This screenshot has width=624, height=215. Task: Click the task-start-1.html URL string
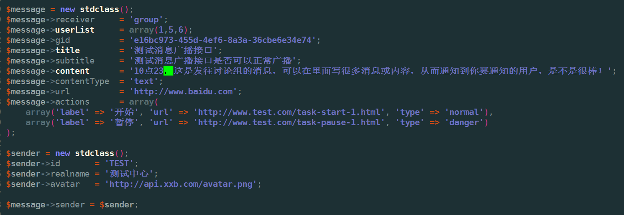(x=289, y=112)
